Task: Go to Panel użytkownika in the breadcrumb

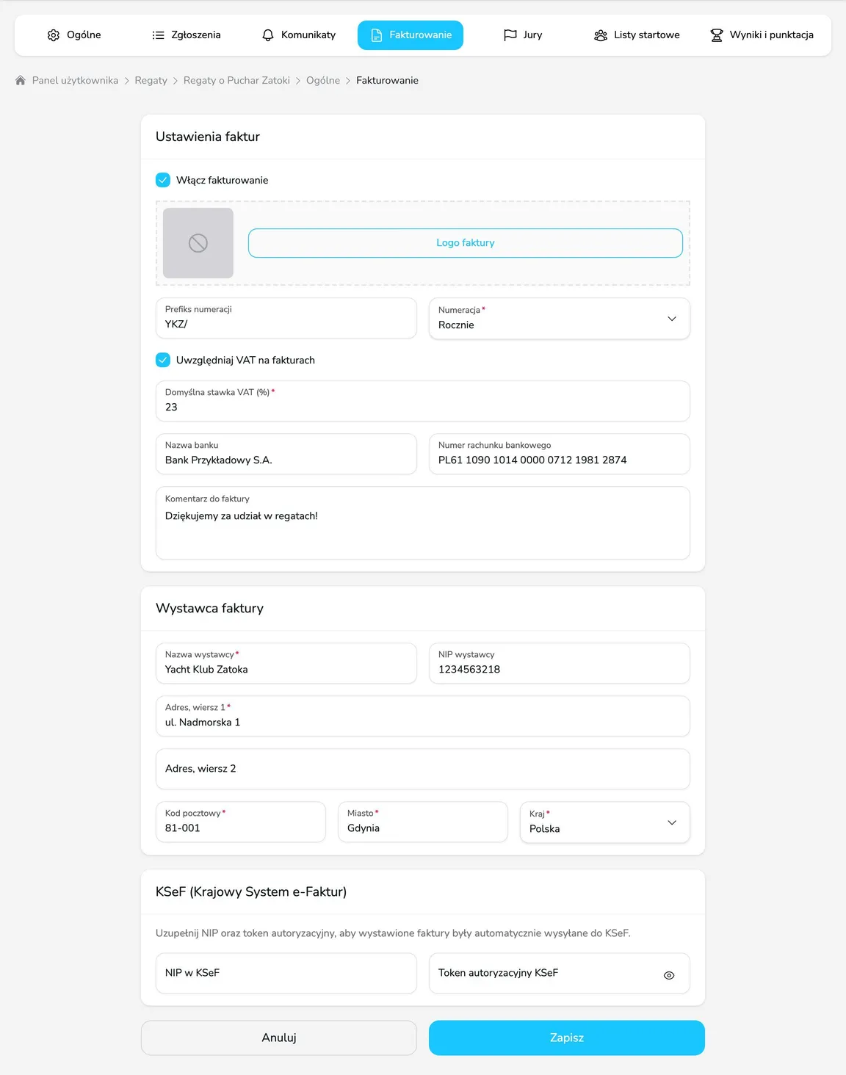Action: [x=75, y=81]
